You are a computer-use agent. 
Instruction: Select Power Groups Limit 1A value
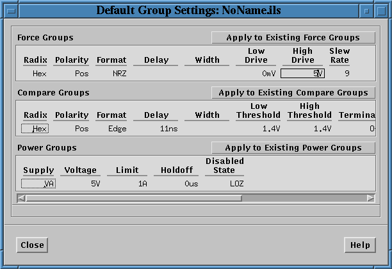click(143, 184)
